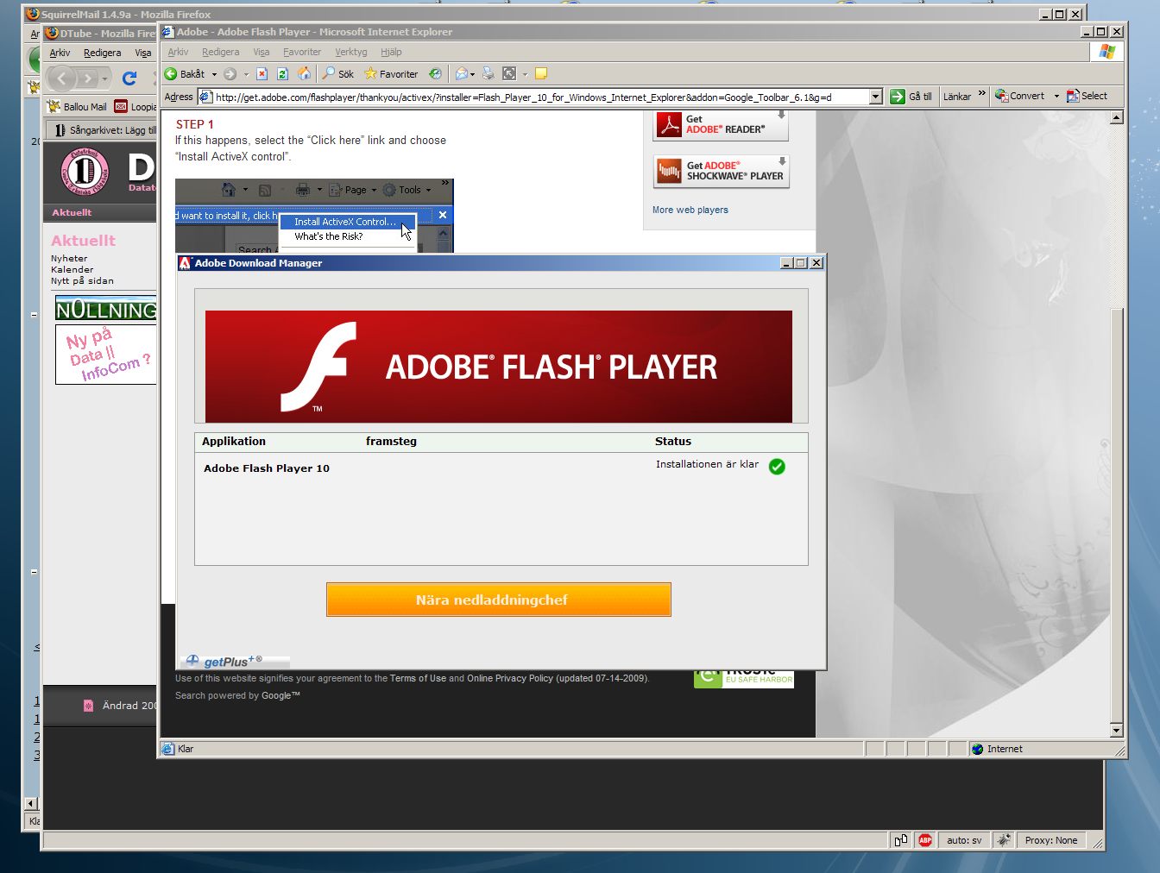The height and width of the screenshot is (873, 1160).
Task: Expand the Länkar overflow chevron
Action: point(981,93)
